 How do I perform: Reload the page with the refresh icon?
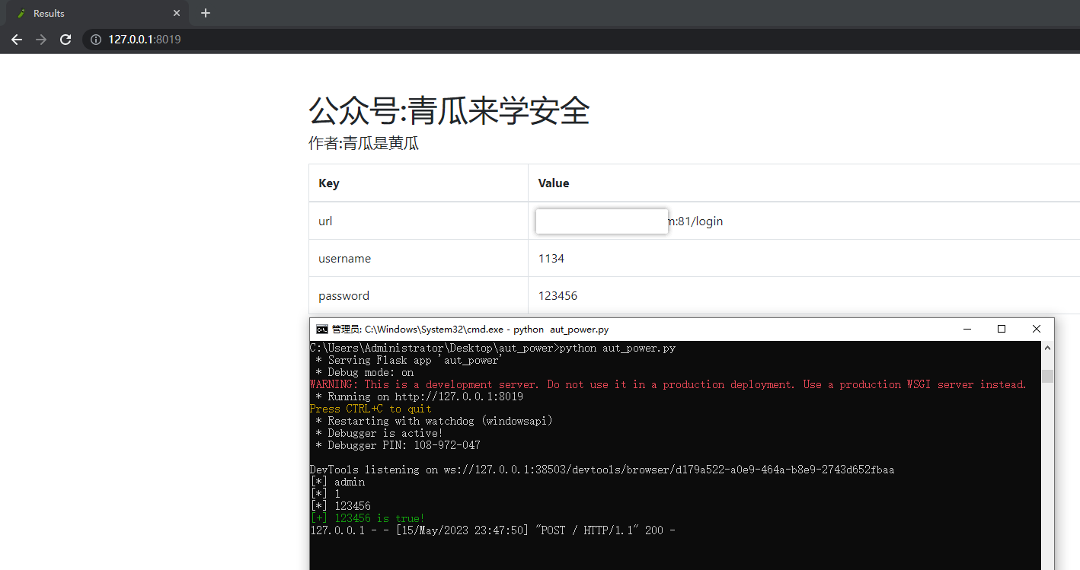pos(66,40)
